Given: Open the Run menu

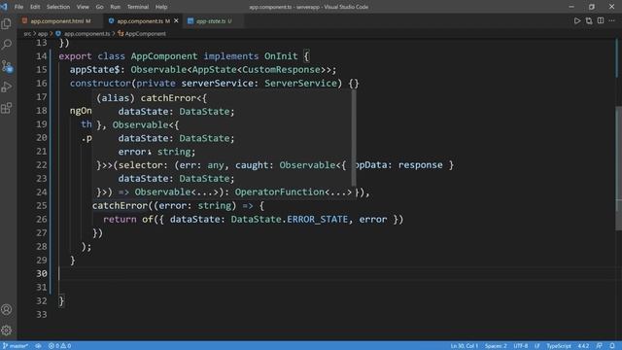Looking at the screenshot, I should (116, 7).
